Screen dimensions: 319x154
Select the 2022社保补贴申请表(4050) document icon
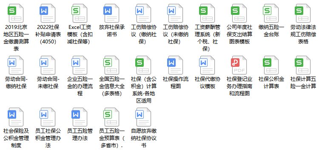coord(48,14)
